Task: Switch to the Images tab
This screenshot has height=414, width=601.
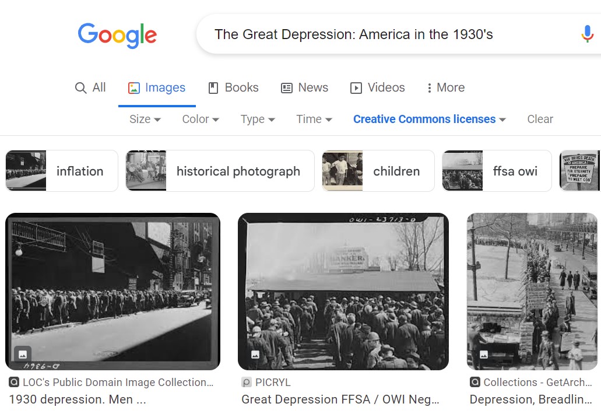Action: coord(157,88)
